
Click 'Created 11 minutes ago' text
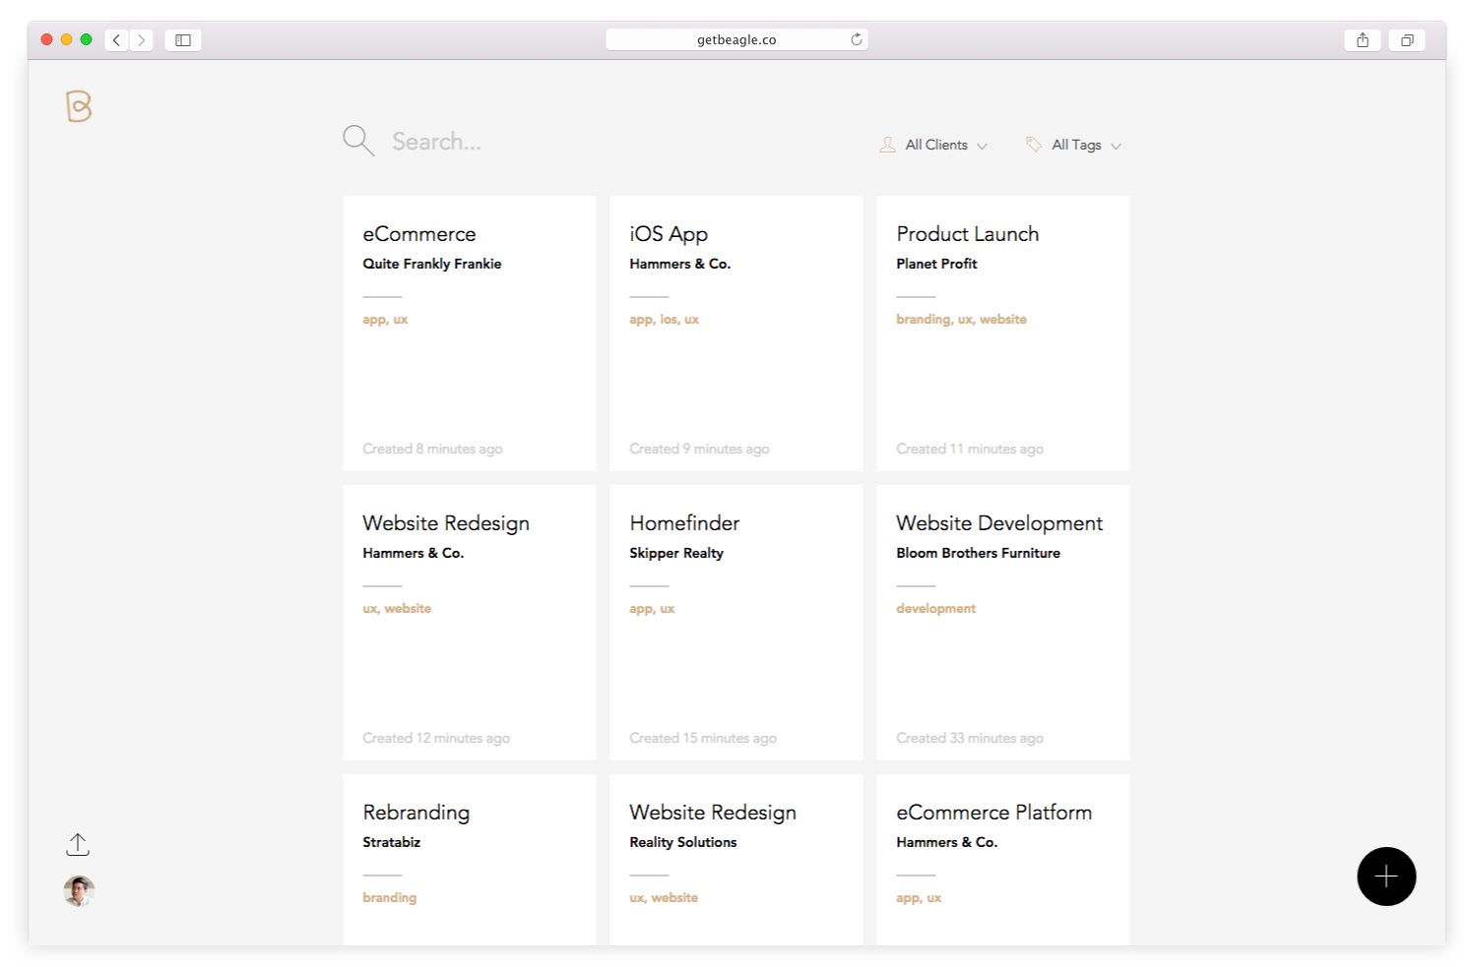[970, 449]
